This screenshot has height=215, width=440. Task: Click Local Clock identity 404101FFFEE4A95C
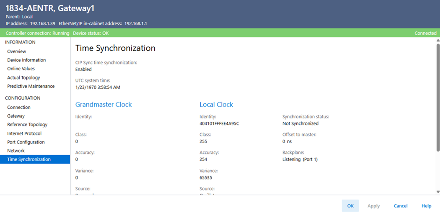click(x=220, y=123)
